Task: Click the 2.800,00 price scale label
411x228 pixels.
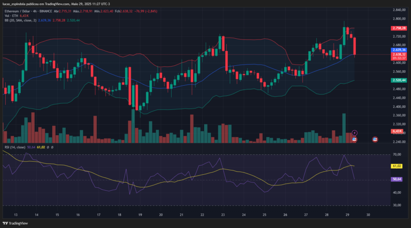Action: tap(399, 18)
